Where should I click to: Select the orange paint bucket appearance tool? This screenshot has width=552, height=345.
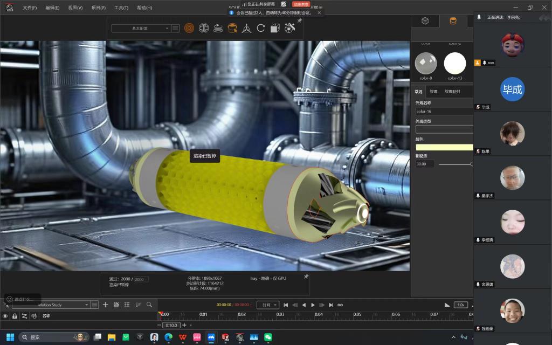point(232,28)
